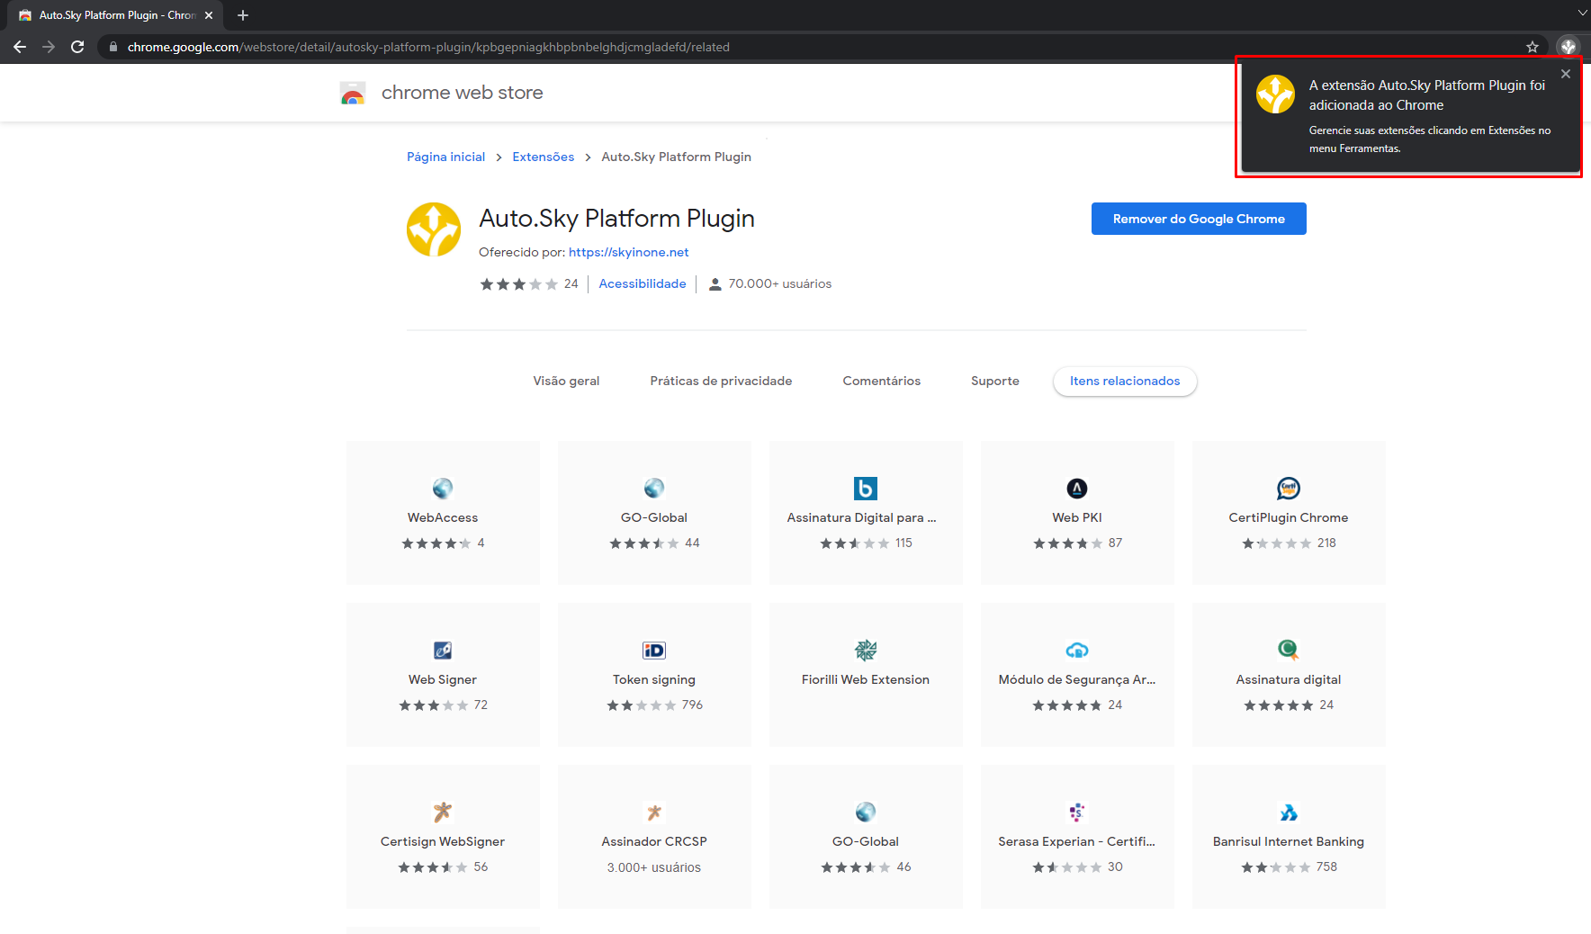Click the Token signing title

click(654, 679)
